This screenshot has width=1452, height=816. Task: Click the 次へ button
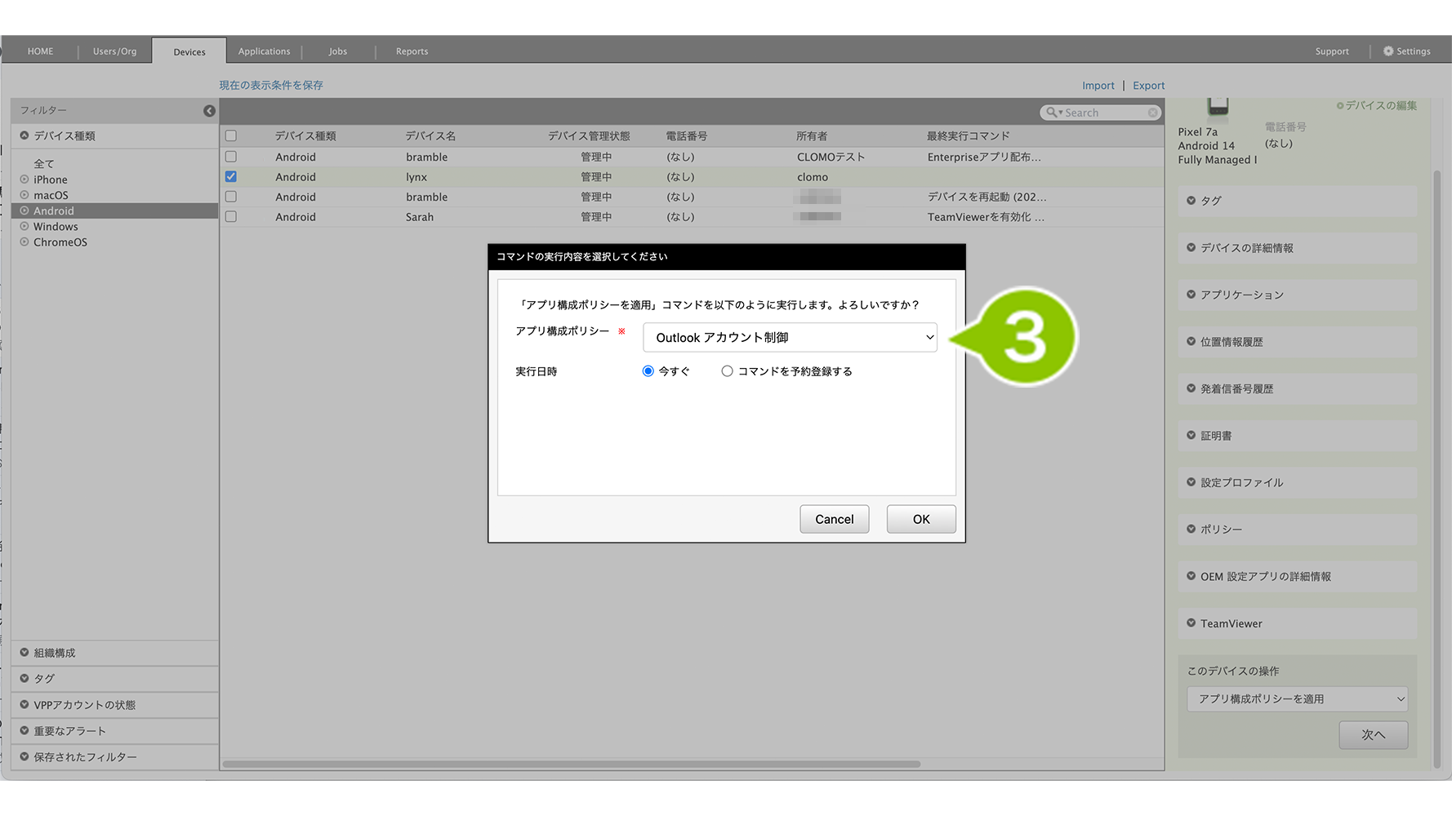click(1373, 735)
